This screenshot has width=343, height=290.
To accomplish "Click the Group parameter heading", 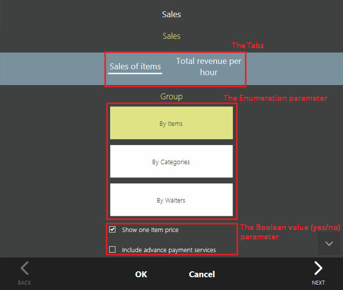I will 171,96.
